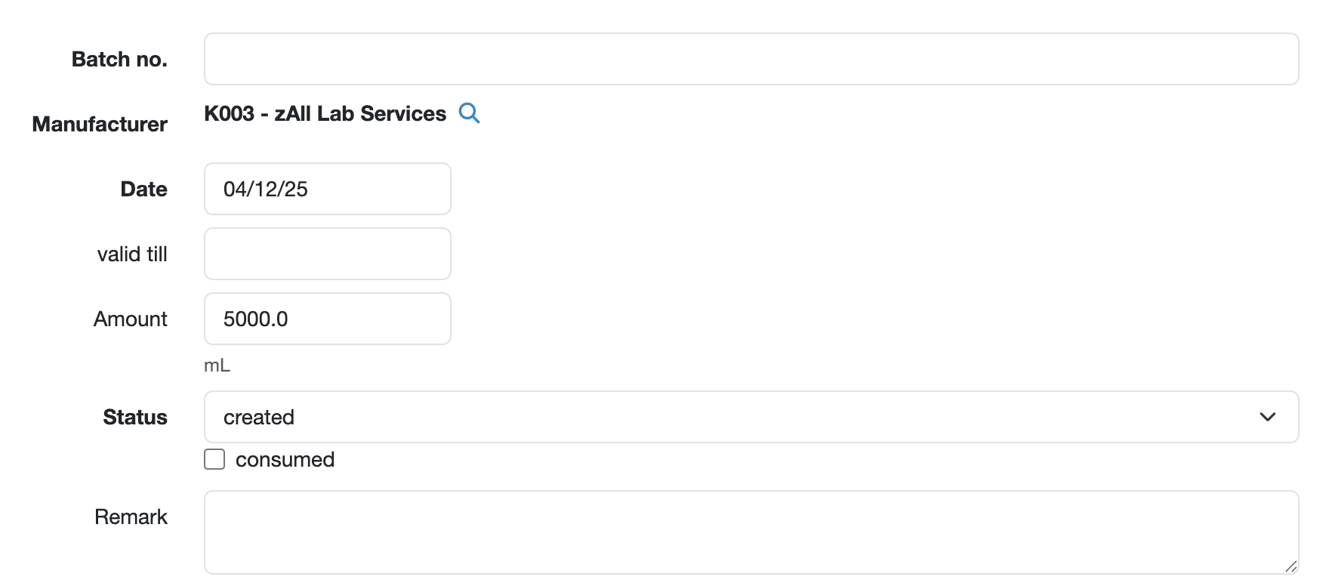Click the Remark field label
The width and height of the screenshot is (1338, 586).
pos(131,517)
